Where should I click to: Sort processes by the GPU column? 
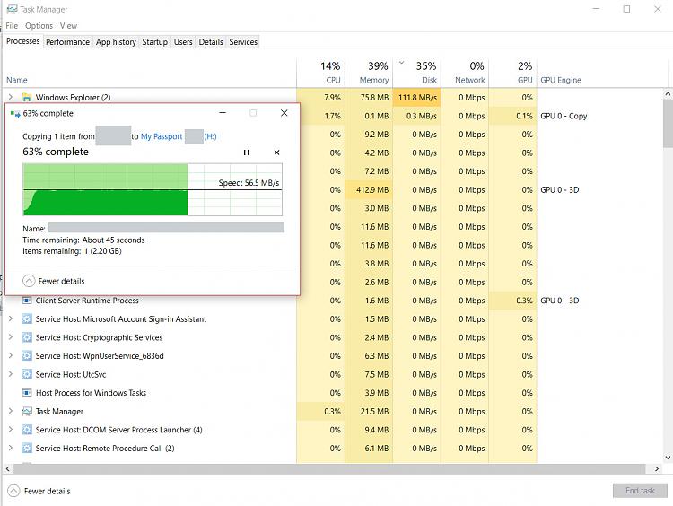pyautogui.click(x=513, y=73)
